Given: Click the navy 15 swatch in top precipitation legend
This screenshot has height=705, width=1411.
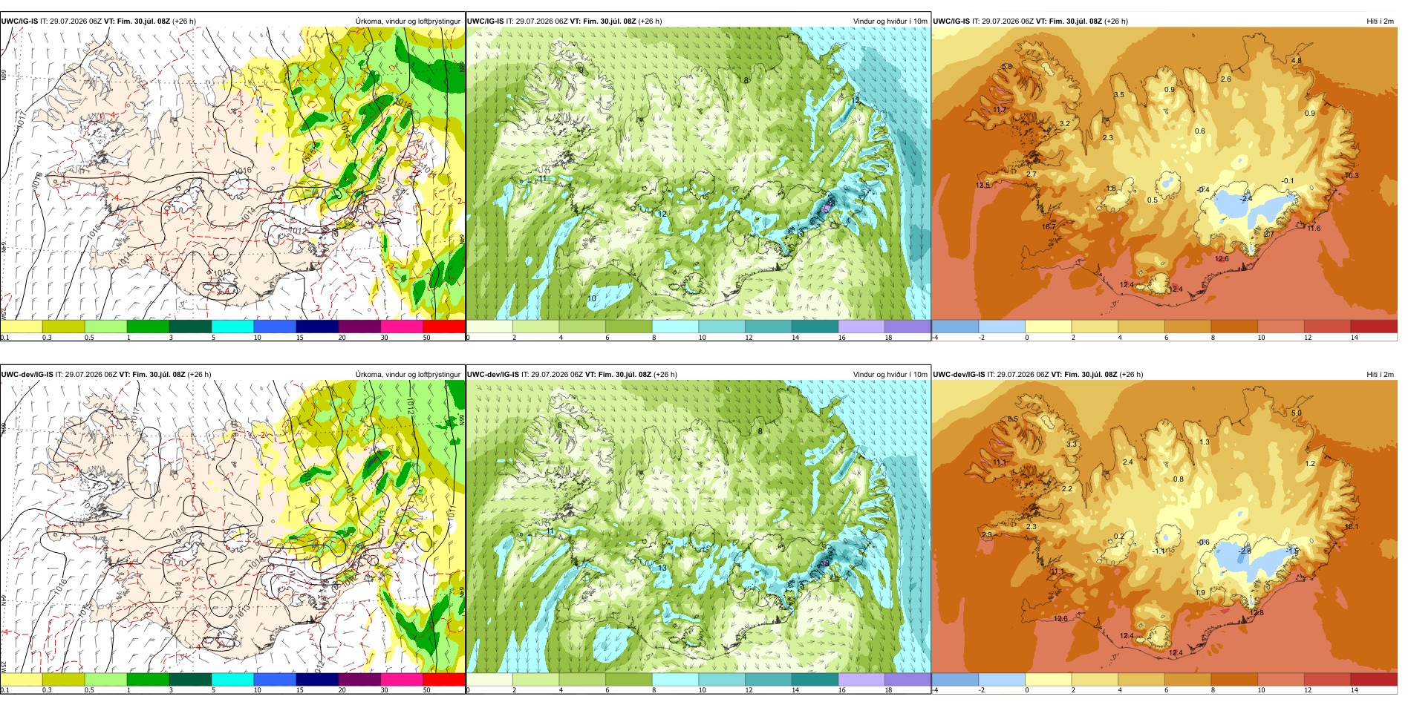Looking at the screenshot, I should click(317, 327).
